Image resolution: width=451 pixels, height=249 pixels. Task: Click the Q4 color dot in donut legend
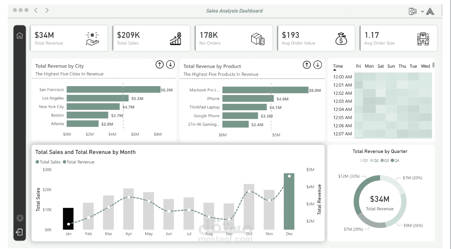pos(393,160)
